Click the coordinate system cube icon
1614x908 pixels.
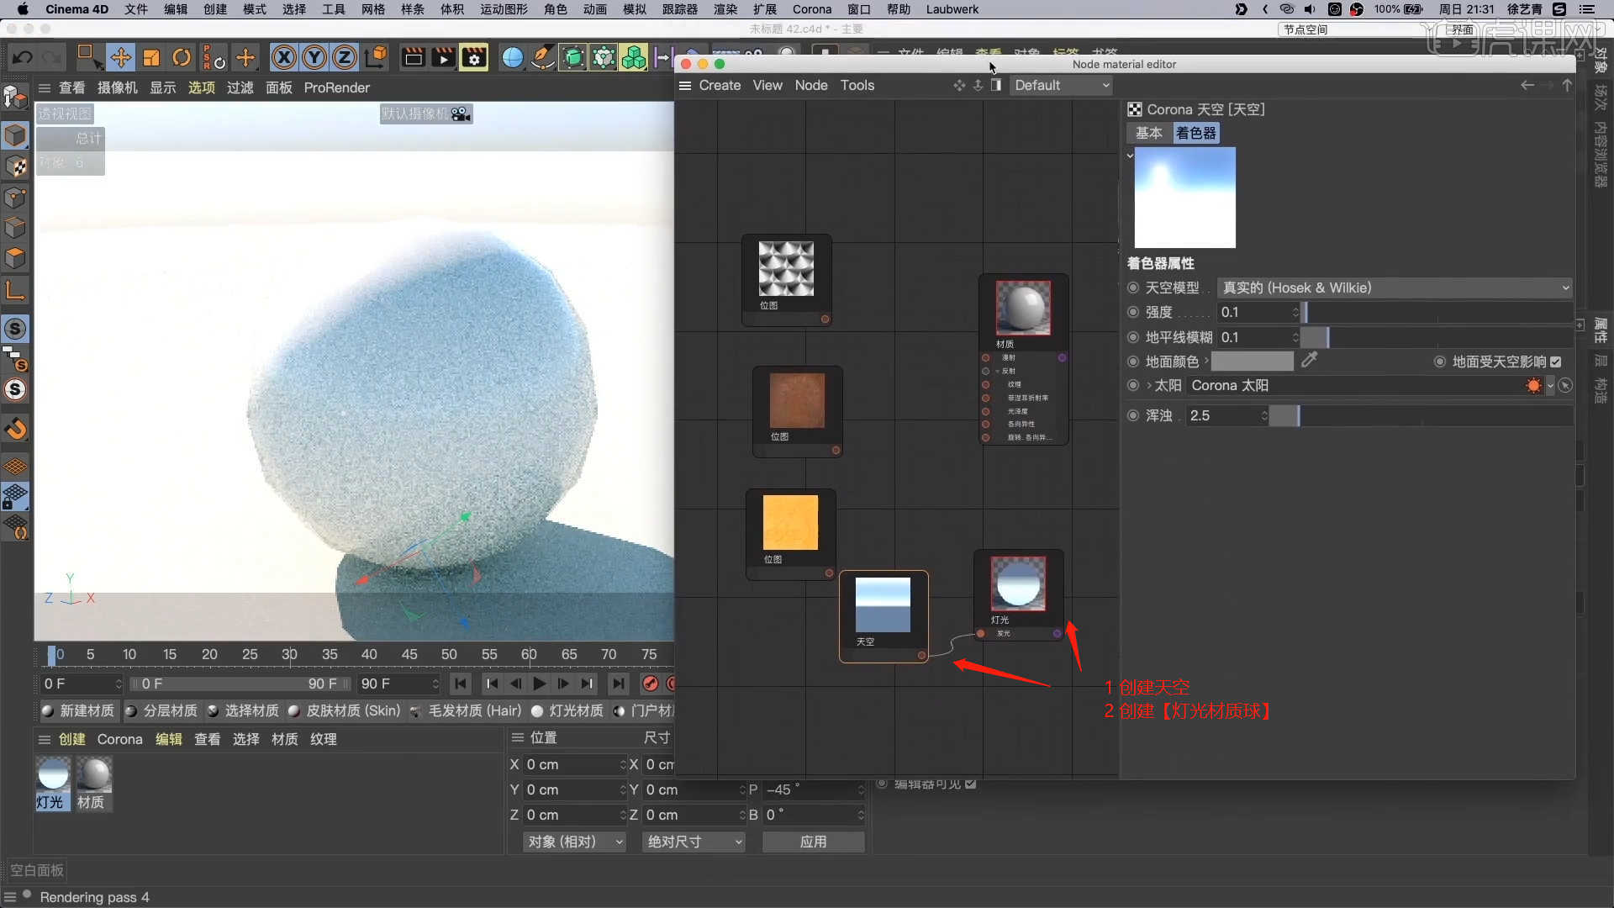coord(377,56)
